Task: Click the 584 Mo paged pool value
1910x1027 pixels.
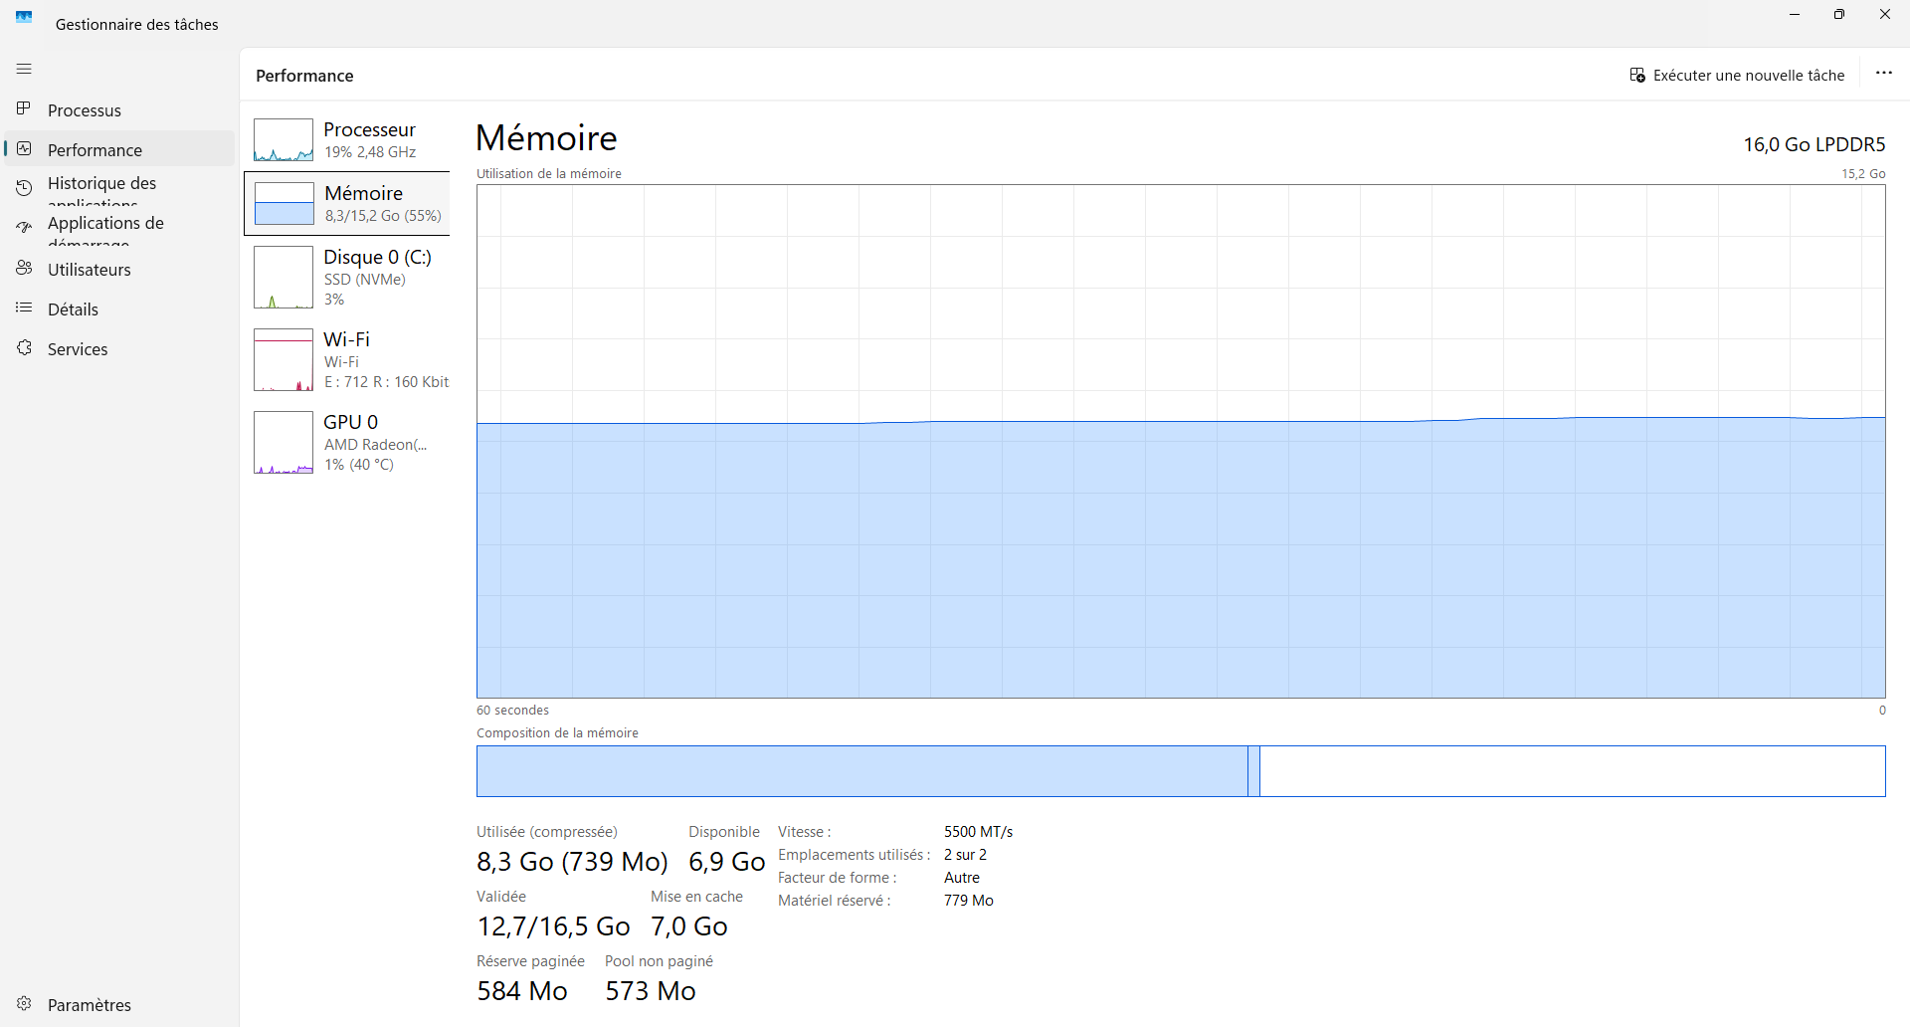Action: coord(522,991)
